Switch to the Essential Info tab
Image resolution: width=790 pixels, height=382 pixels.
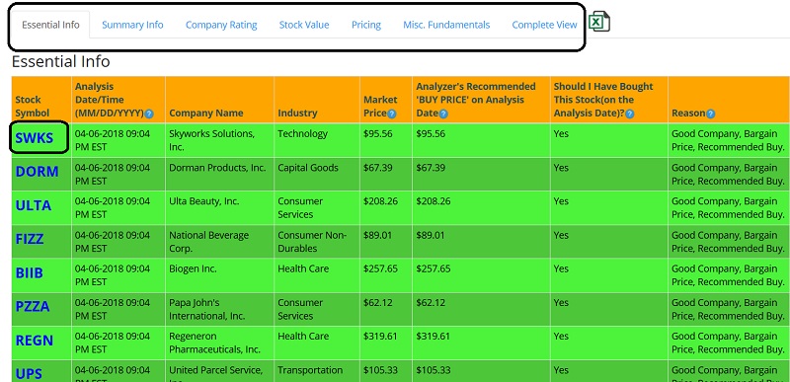(x=50, y=25)
